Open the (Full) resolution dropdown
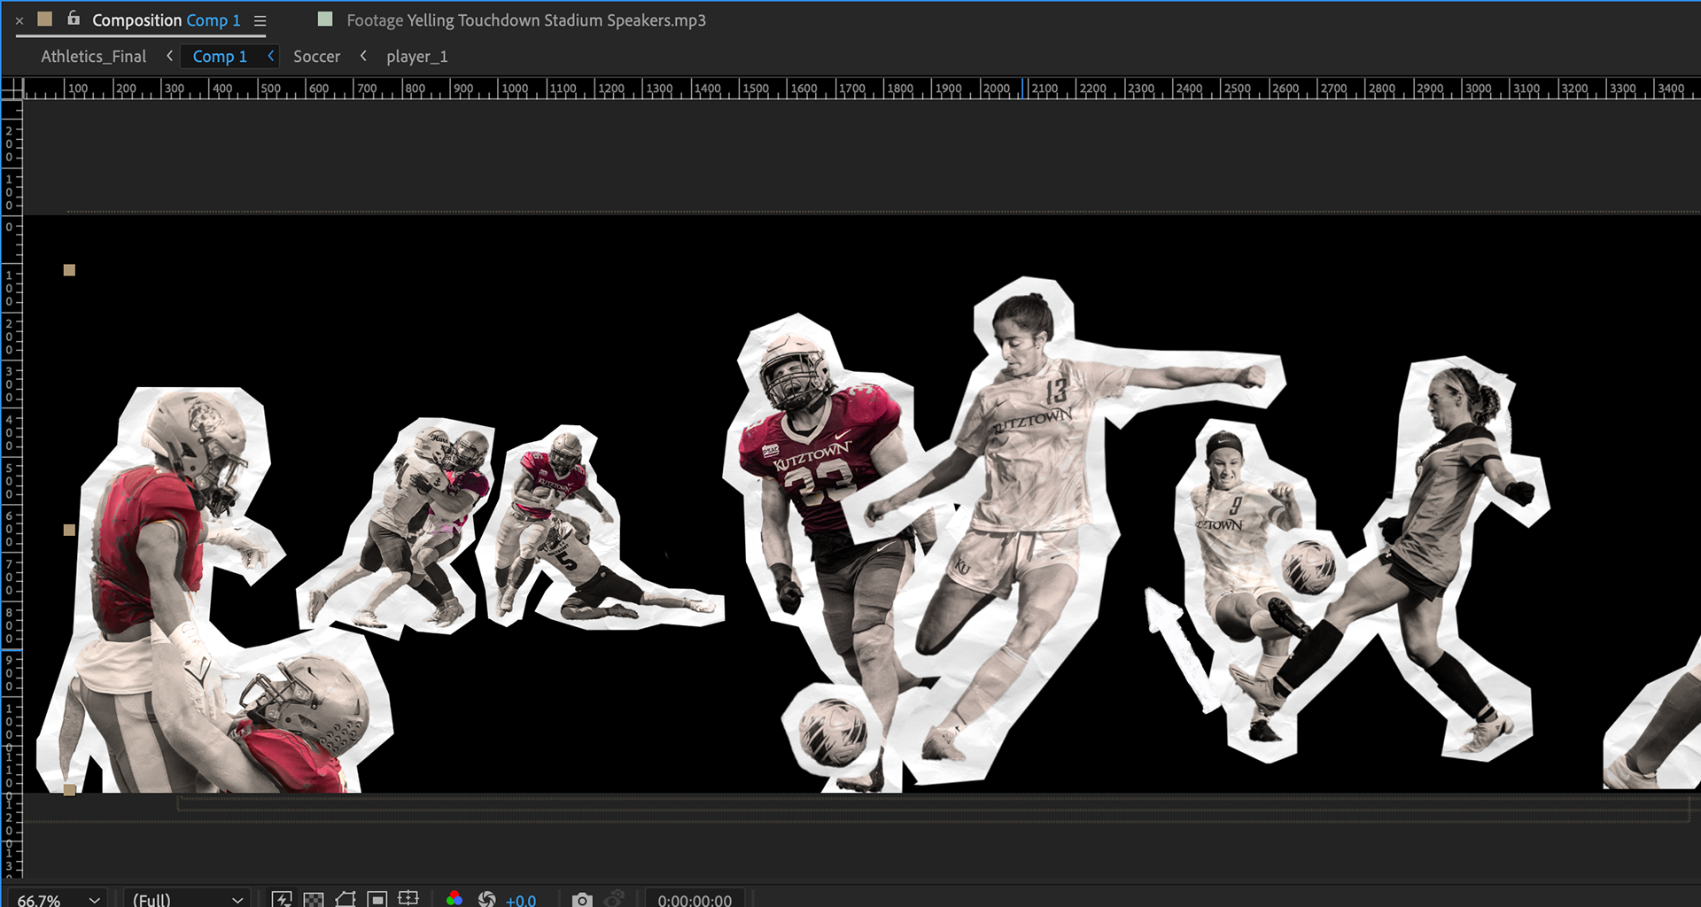This screenshot has height=907, width=1701. click(x=187, y=899)
